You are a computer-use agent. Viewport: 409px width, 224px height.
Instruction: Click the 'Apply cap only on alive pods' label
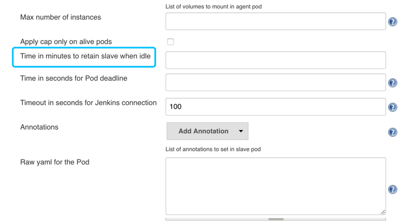coord(66,42)
